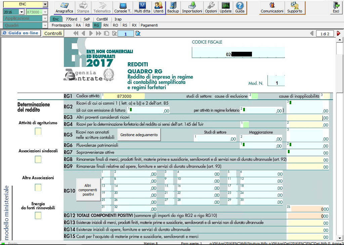Viewport: 344px width, 245px height.
Task: Go to next module arrow
Action: (91, 33)
